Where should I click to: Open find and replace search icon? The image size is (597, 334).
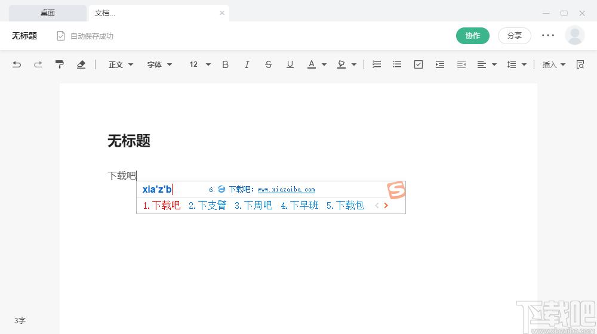pos(580,64)
